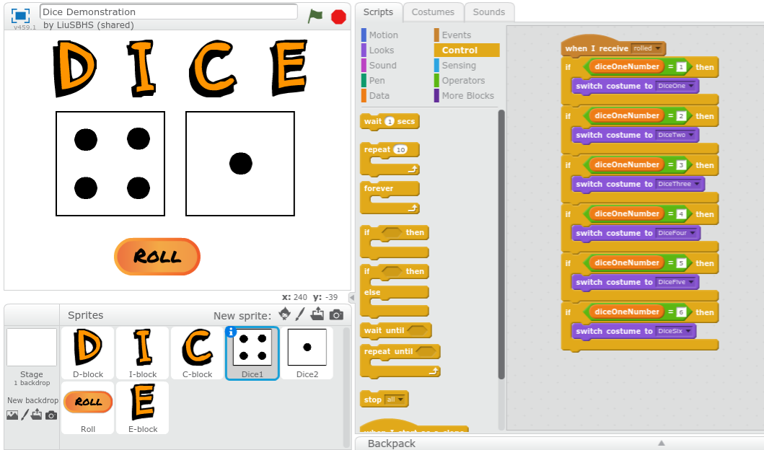Select the paintbrush to paint new sprite
Viewport: 764px width, 450px height.
pos(300,314)
